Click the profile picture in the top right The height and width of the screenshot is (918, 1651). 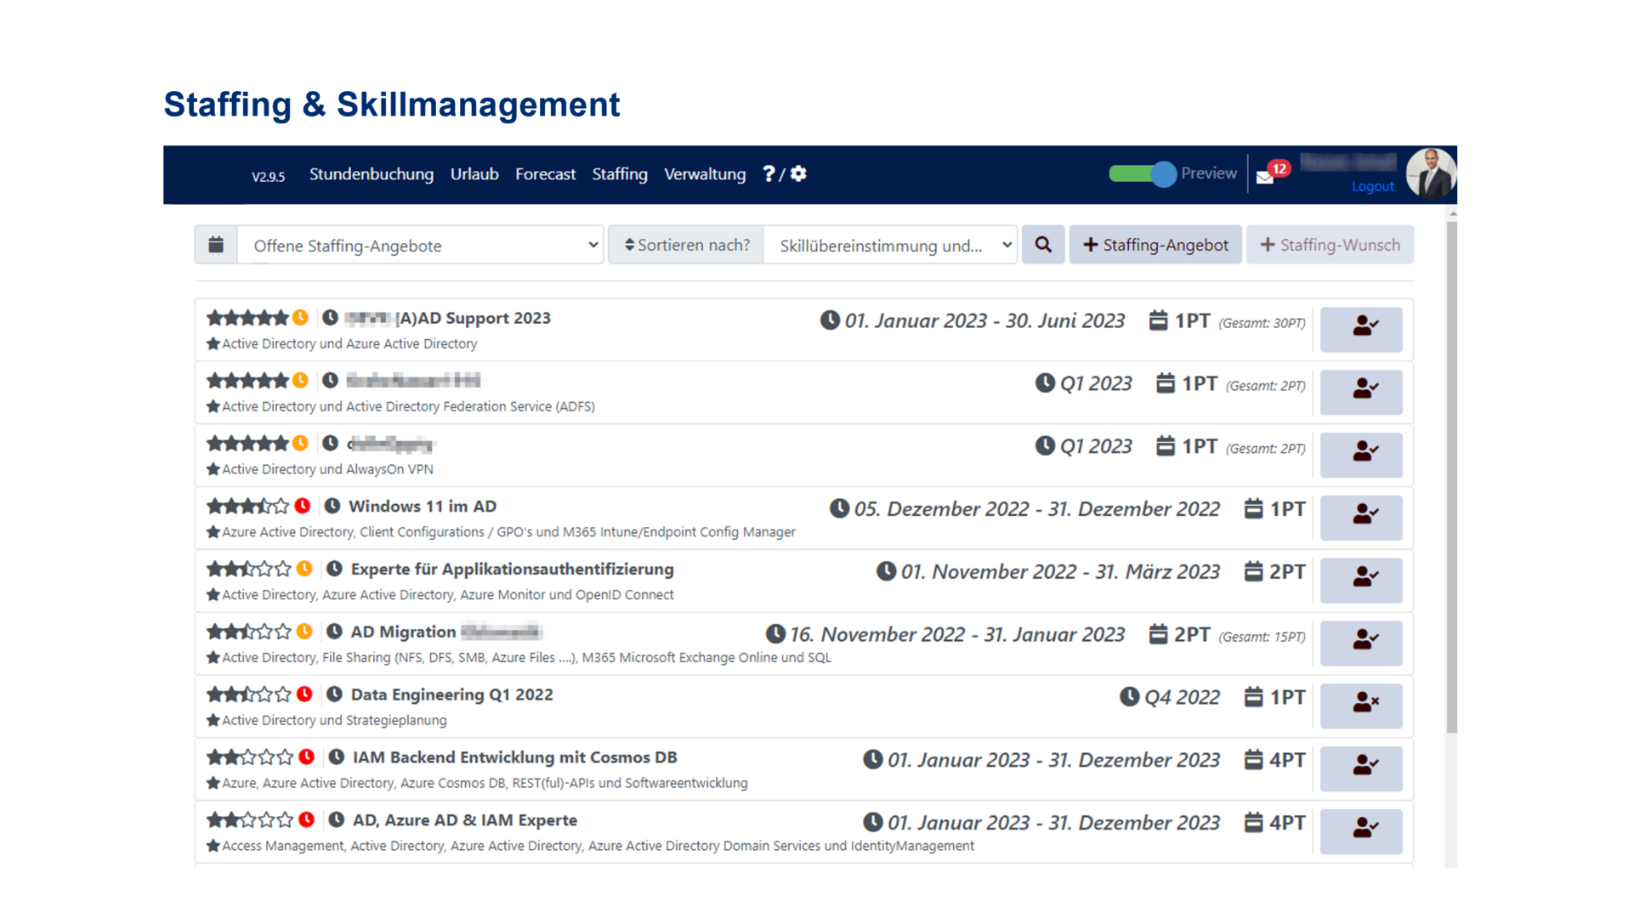coord(1433,173)
